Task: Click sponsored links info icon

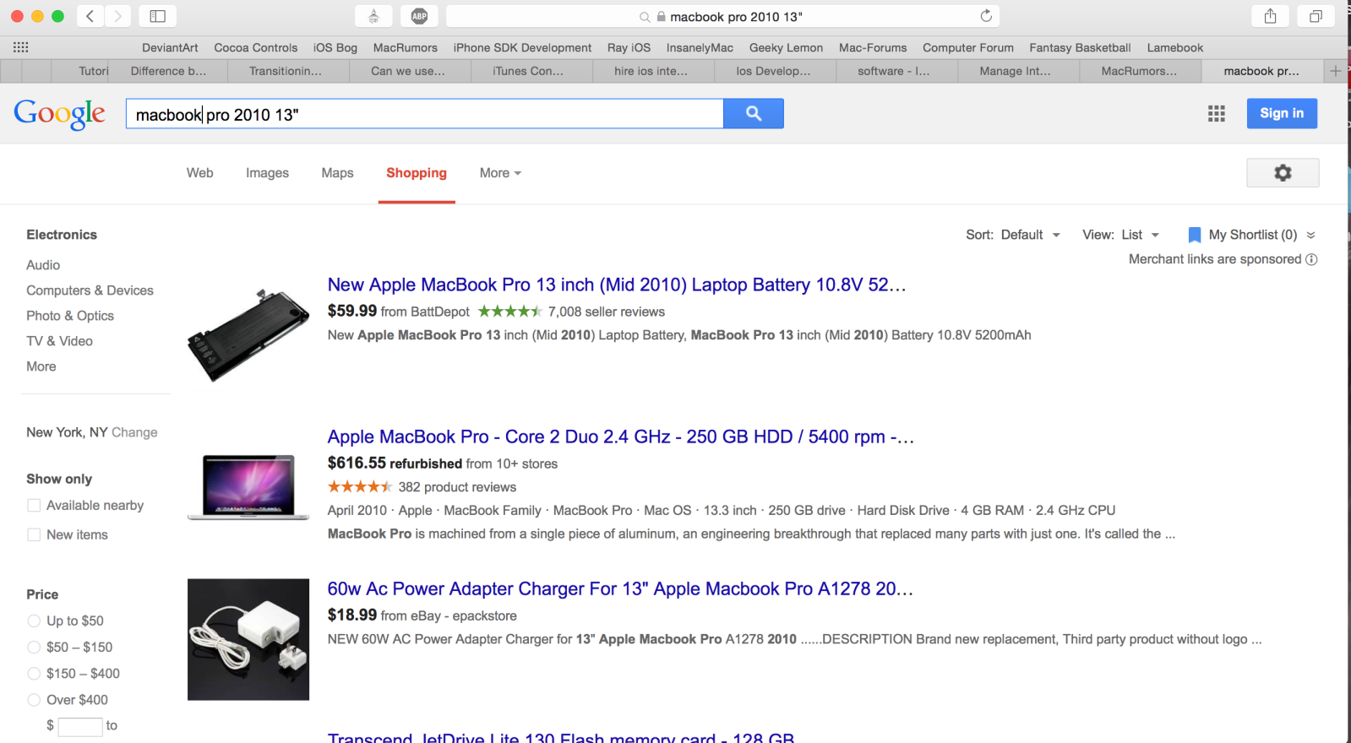Action: pyautogui.click(x=1311, y=259)
